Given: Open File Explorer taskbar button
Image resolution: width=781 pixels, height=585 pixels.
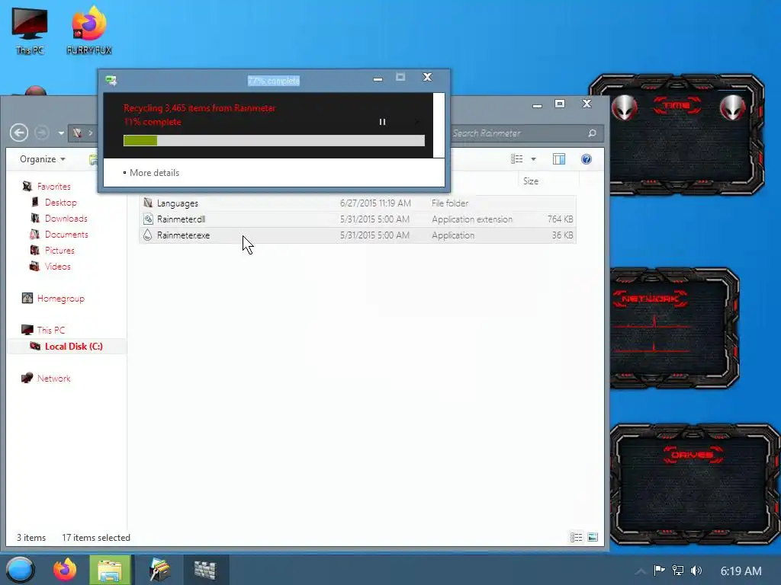Looking at the screenshot, I should pos(110,570).
